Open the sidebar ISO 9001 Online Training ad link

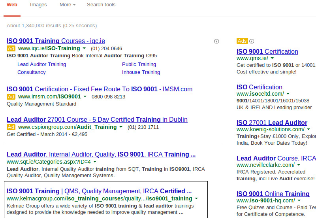coord(273,194)
